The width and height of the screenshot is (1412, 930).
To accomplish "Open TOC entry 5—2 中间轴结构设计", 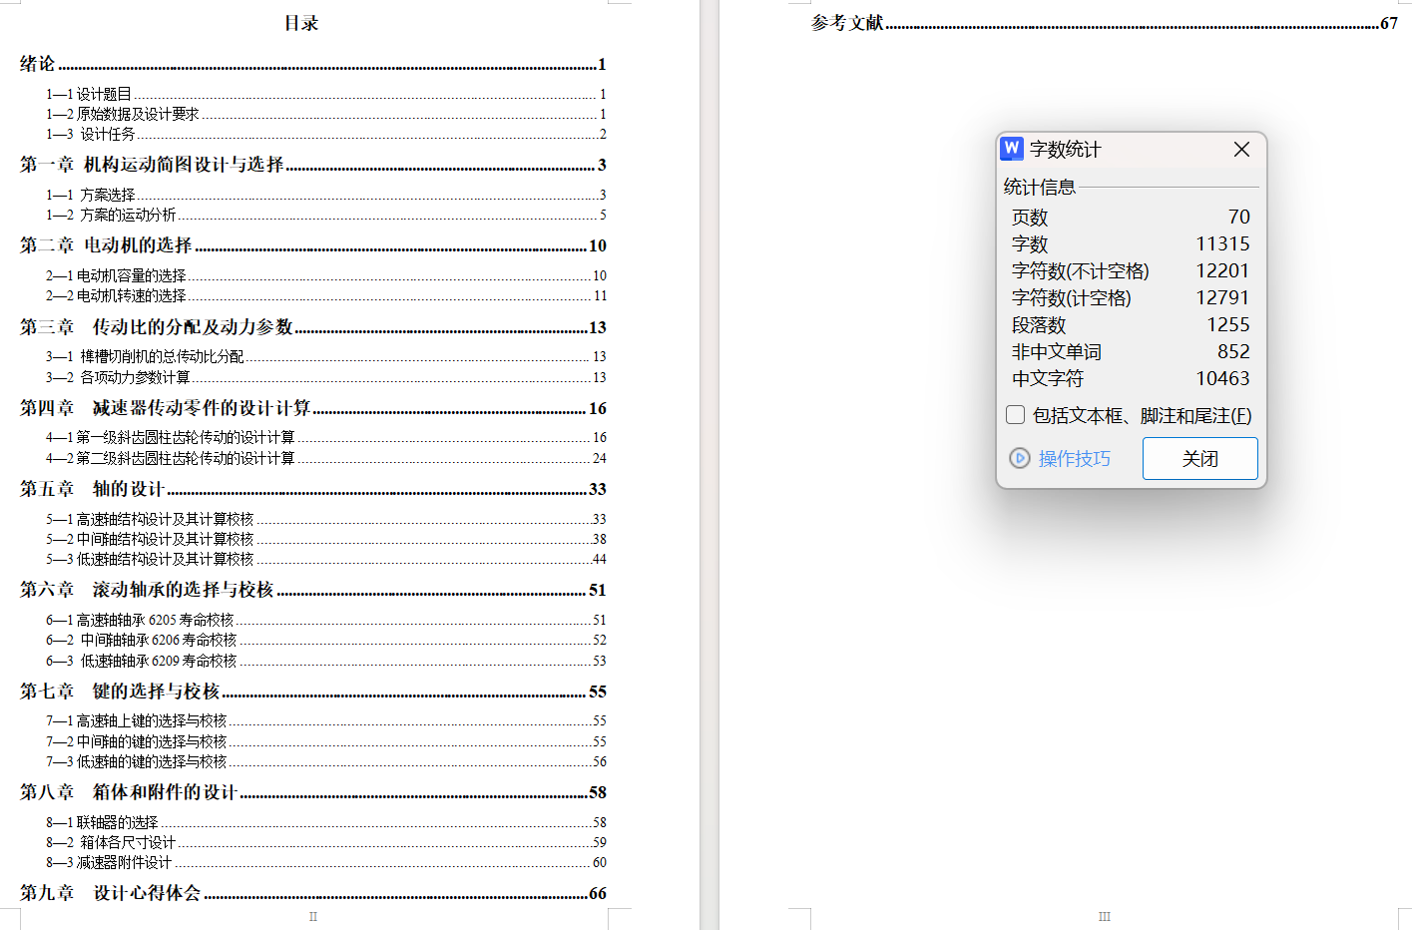I will [x=325, y=539].
